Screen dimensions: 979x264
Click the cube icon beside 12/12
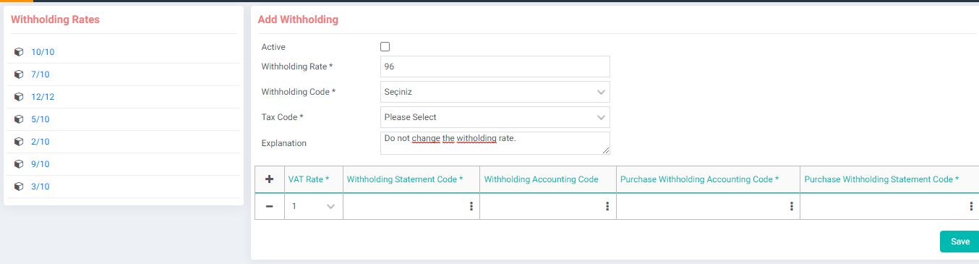pos(20,97)
